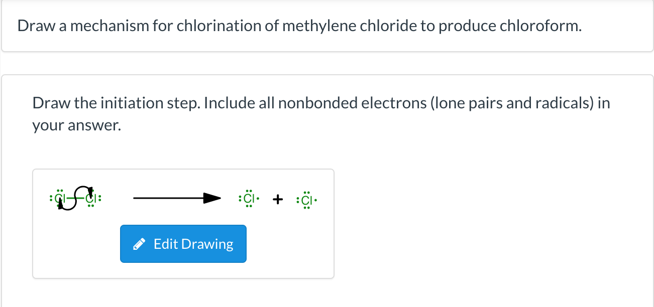Click the plus sign between chlorine radicals

coord(278,199)
